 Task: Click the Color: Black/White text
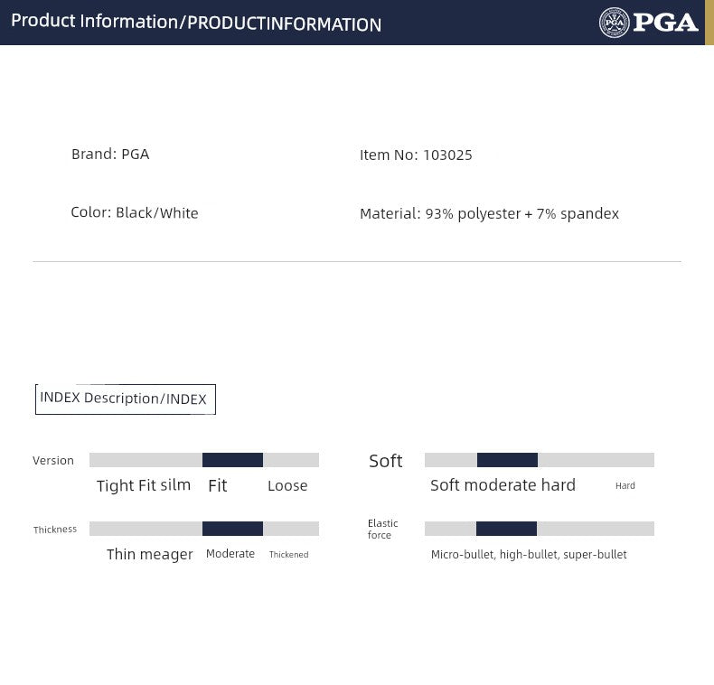(135, 213)
